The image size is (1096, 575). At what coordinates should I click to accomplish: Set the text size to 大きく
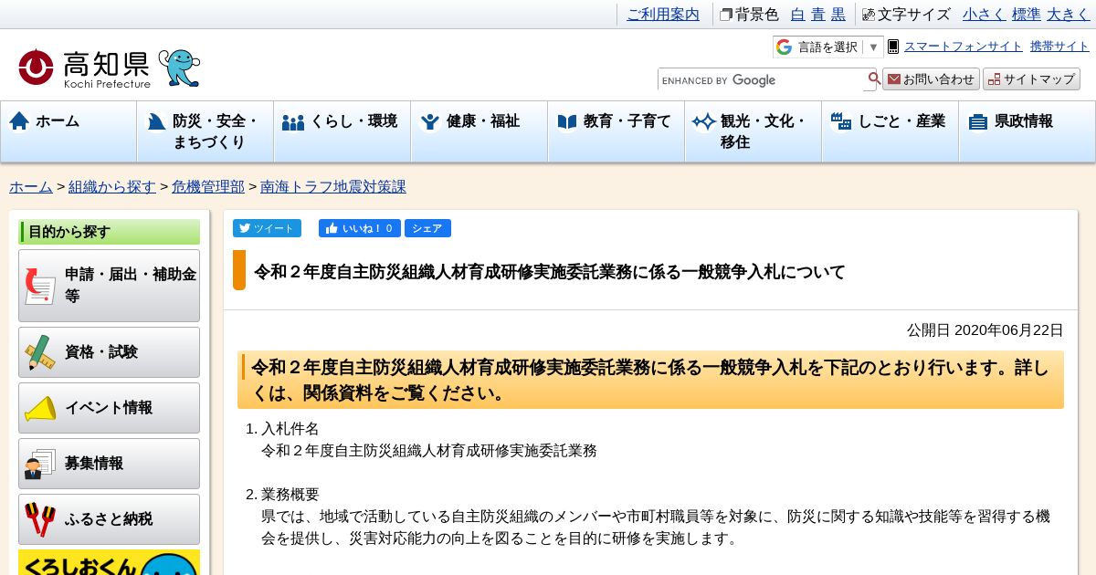tap(1069, 14)
